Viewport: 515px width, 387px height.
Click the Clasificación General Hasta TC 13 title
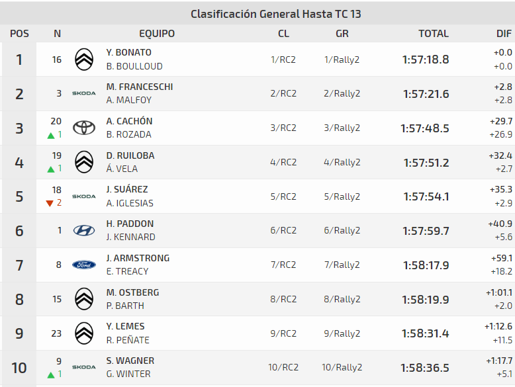point(275,14)
